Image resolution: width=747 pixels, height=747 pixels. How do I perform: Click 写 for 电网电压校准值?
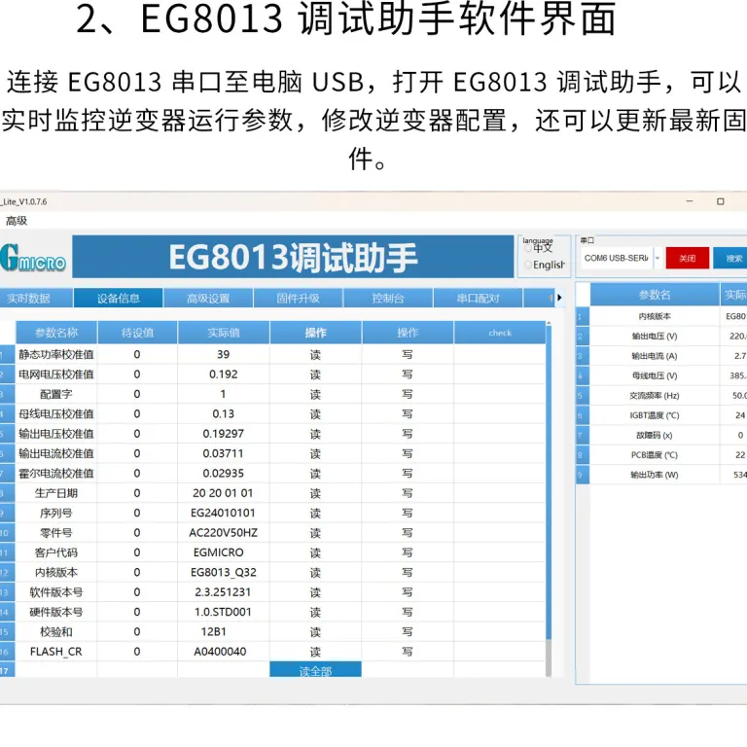coord(408,374)
